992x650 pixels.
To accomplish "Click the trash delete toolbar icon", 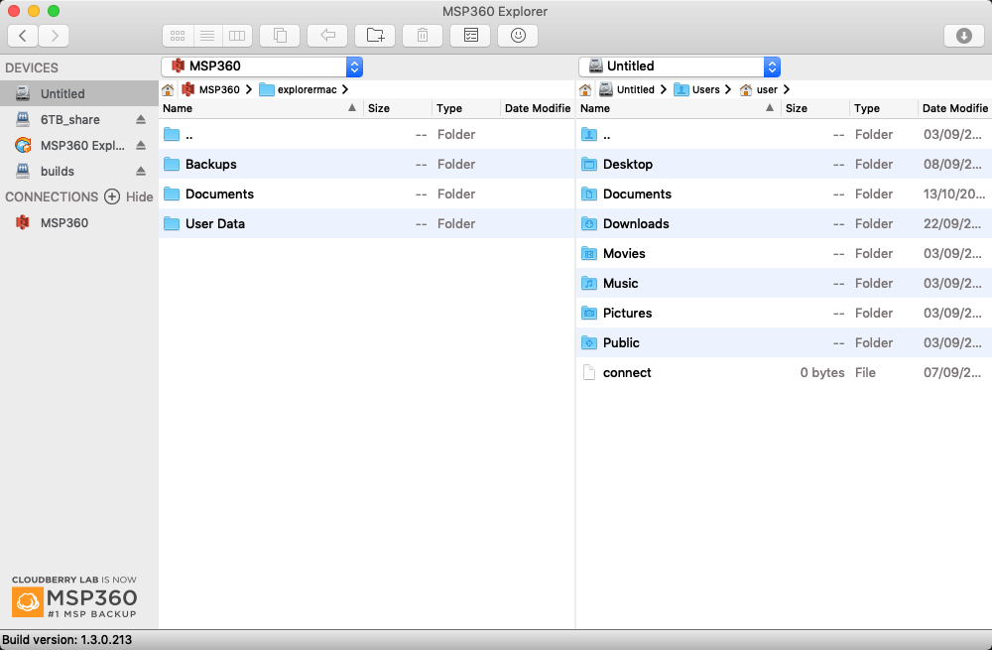I will (423, 36).
